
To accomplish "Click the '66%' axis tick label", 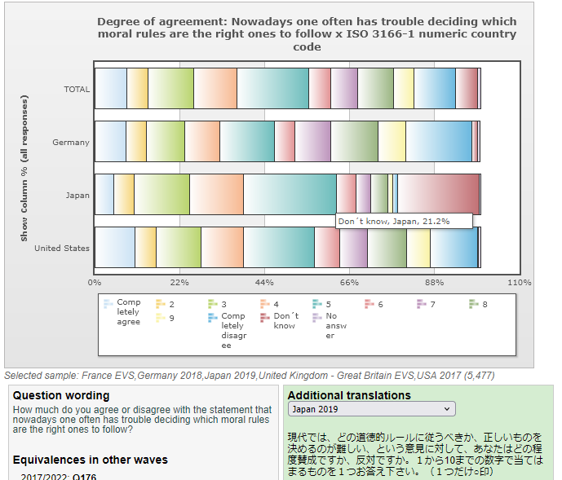I will click(x=349, y=282).
